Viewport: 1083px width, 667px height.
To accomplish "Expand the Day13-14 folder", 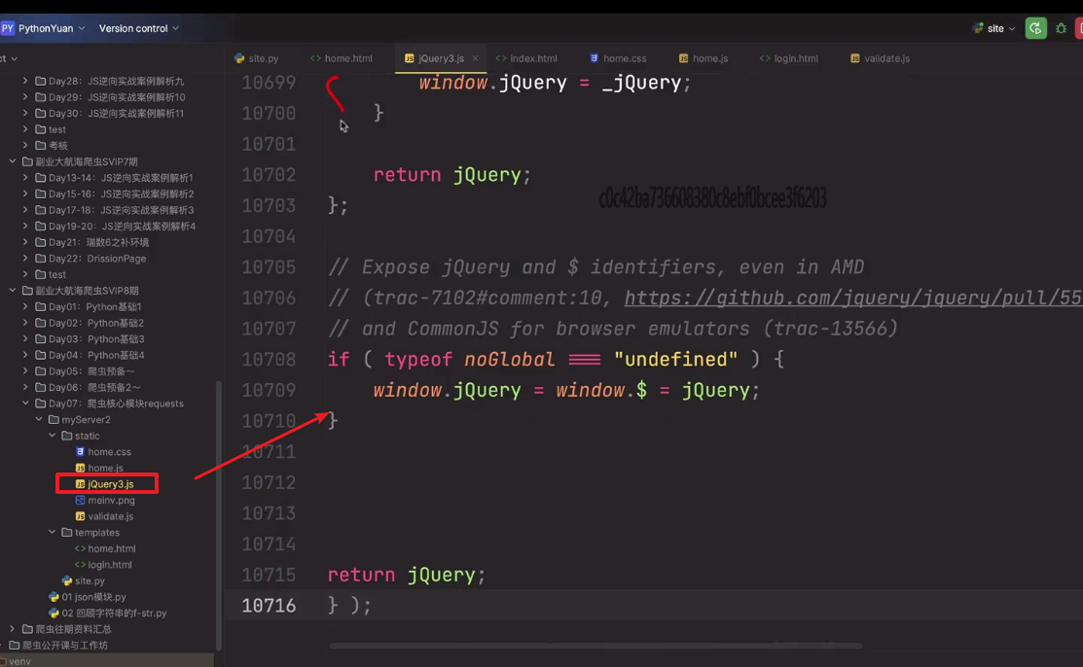I will [x=25, y=178].
